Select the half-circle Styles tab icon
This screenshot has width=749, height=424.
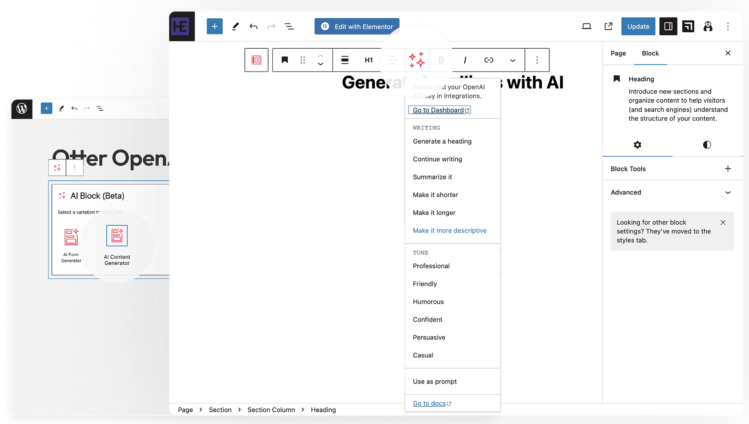pos(707,145)
